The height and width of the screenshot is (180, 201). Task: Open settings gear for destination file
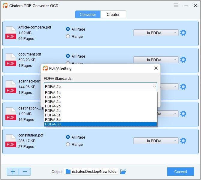tap(183, 114)
